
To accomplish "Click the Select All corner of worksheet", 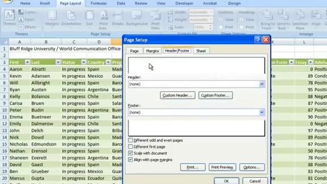I will (x=5, y=42).
